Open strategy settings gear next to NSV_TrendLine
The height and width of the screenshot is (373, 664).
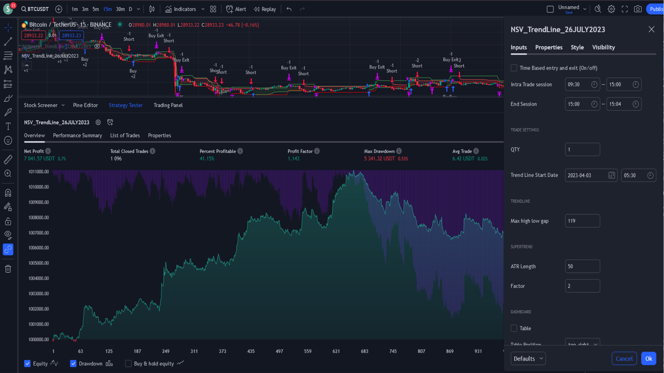coord(98,122)
